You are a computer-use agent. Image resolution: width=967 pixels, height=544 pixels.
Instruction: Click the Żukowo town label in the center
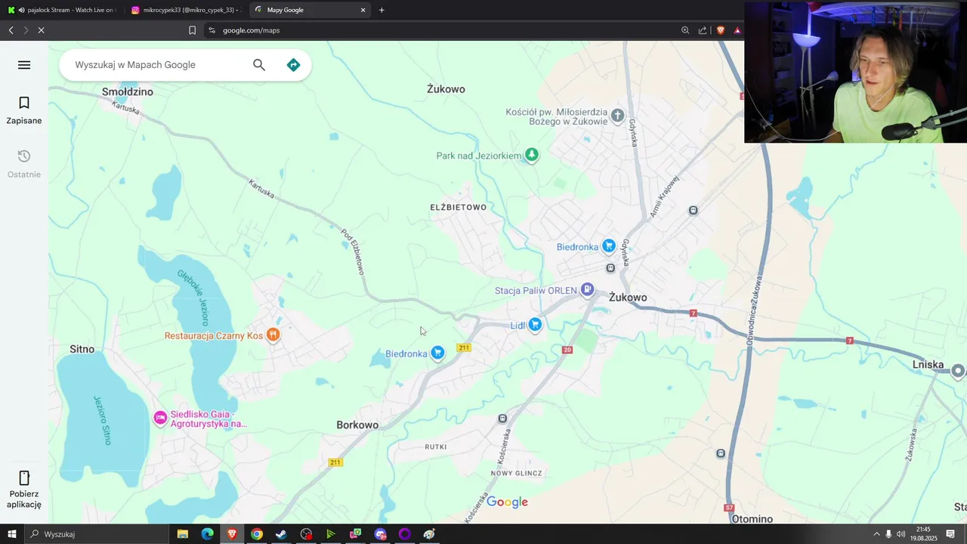[x=628, y=298]
